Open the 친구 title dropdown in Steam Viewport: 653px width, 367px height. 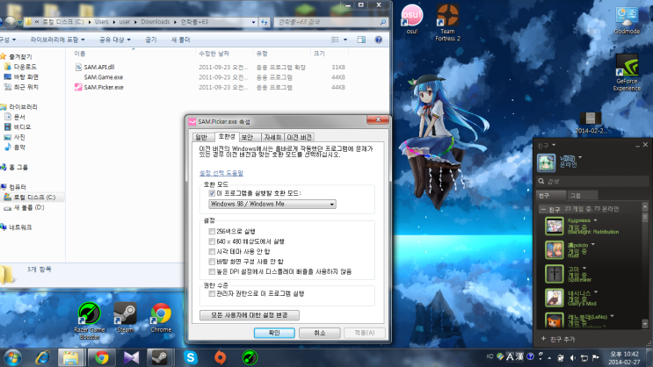point(554,145)
